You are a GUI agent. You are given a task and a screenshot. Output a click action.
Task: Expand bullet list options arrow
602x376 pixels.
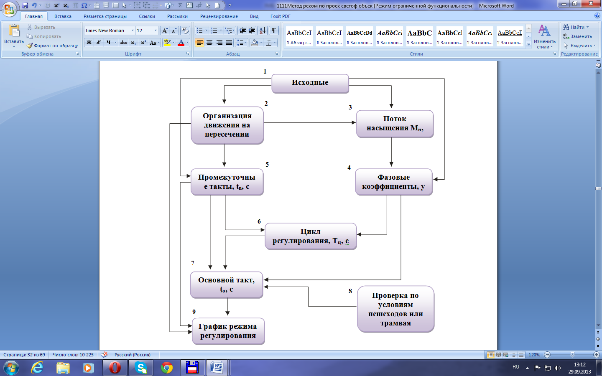[x=206, y=30]
